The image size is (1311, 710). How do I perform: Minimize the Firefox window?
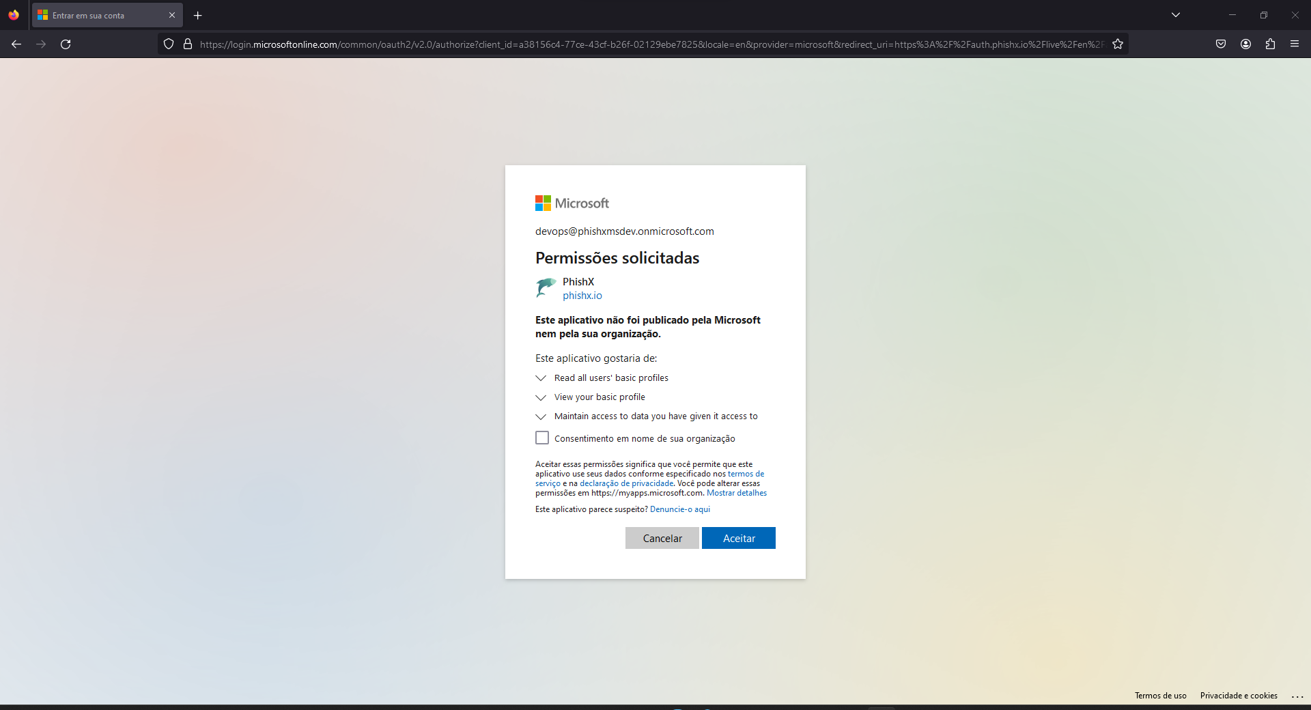point(1232,15)
